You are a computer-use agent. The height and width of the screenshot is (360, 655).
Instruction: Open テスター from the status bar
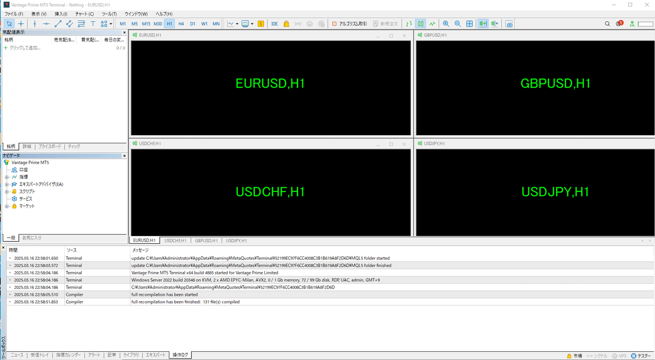coord(643,355)
